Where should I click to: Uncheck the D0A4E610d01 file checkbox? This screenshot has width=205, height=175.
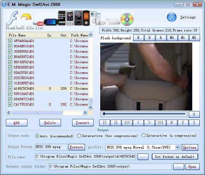[x=10, y=46]
